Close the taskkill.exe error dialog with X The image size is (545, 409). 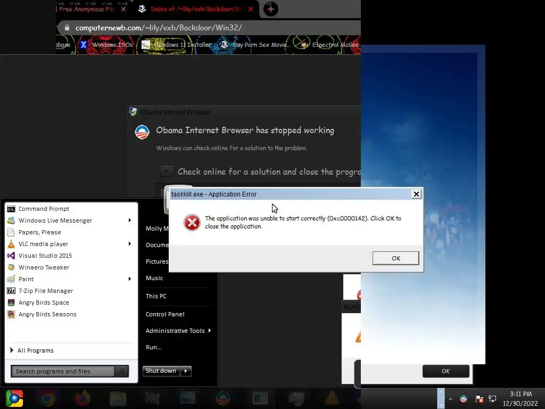tap(416, 194)
